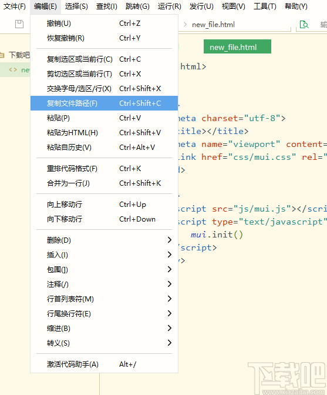Click the file preview search icon
The height and width of the screenshot is (395, 327).
(304, 25)
